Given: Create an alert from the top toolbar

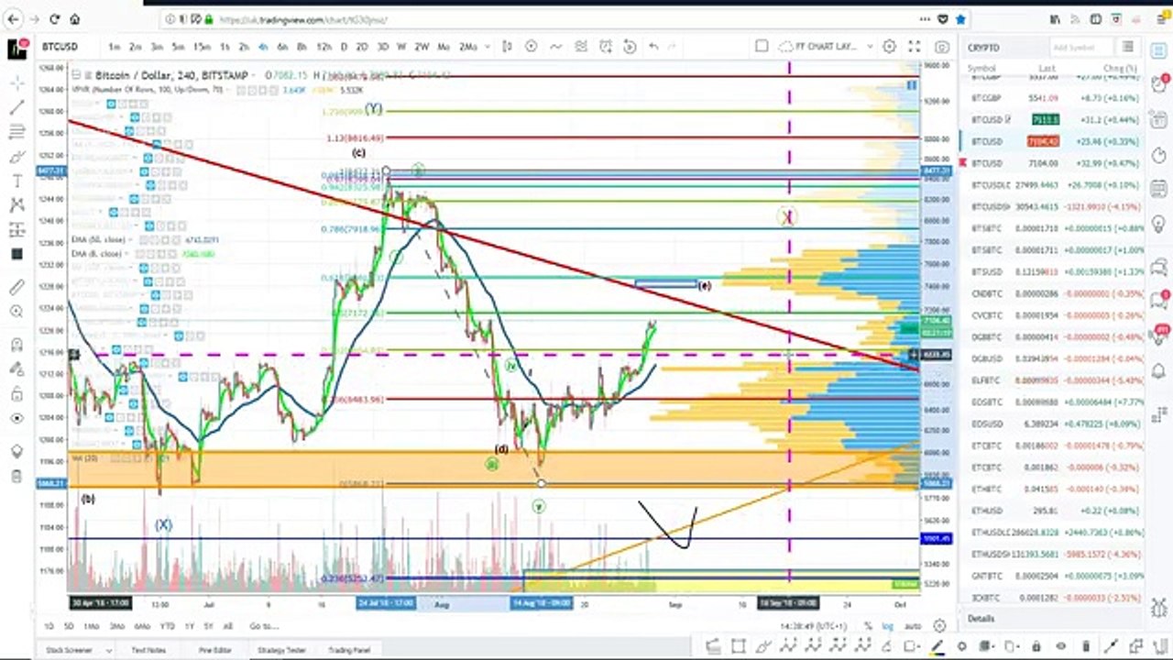Looking at the screenshot, I should (x=606, y=47).
